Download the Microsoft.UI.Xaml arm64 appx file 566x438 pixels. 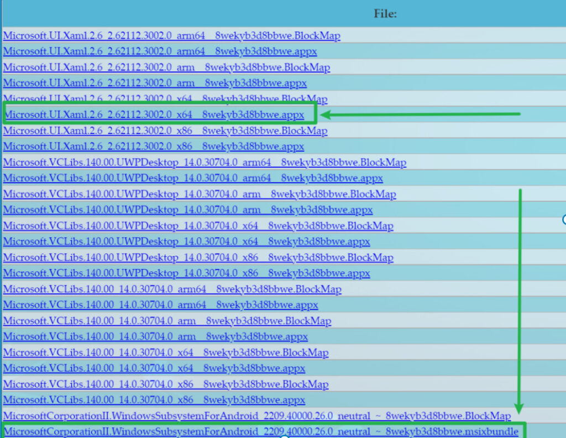click(x=160, y=51)
